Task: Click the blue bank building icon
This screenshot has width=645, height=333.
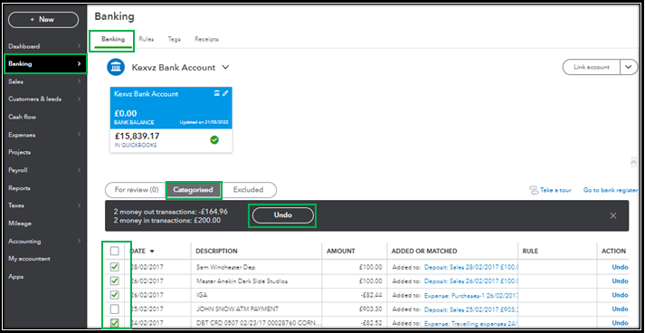Action: click(116, 67)
